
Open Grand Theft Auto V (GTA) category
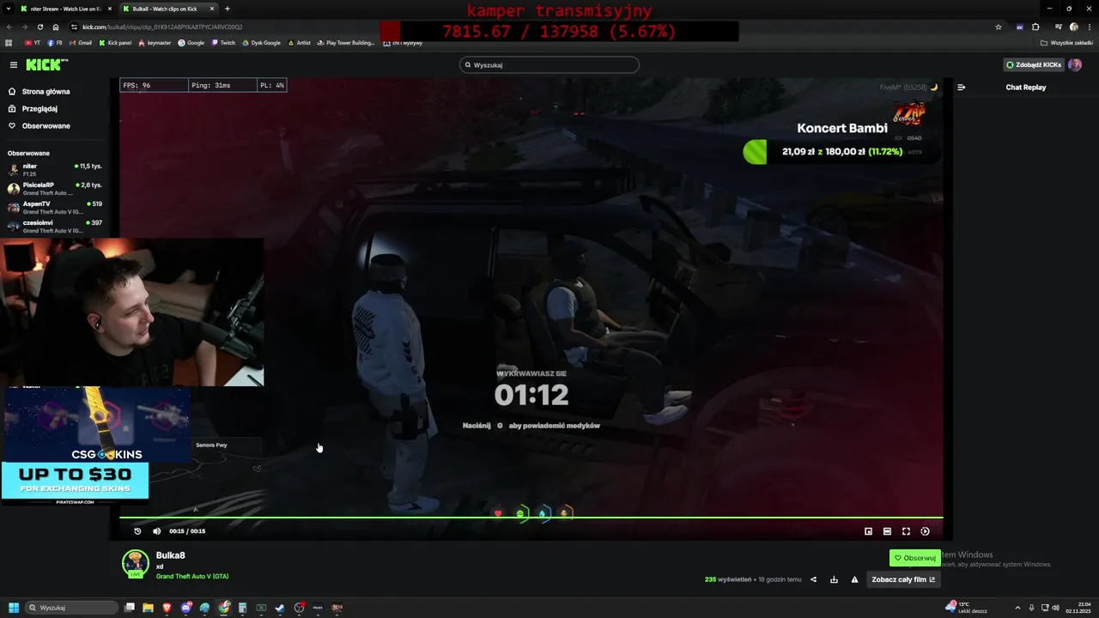click(x=192, y=576)
